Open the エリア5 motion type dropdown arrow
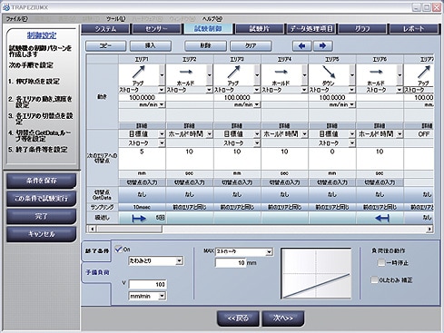Screen dimensions: 444x333 352,75
